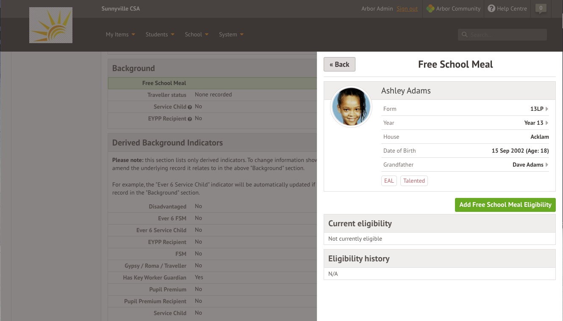Viewport: 563px width, 321px height.
Task: Click the EYPP Recipient help info icon
Action: coord(190,119)
